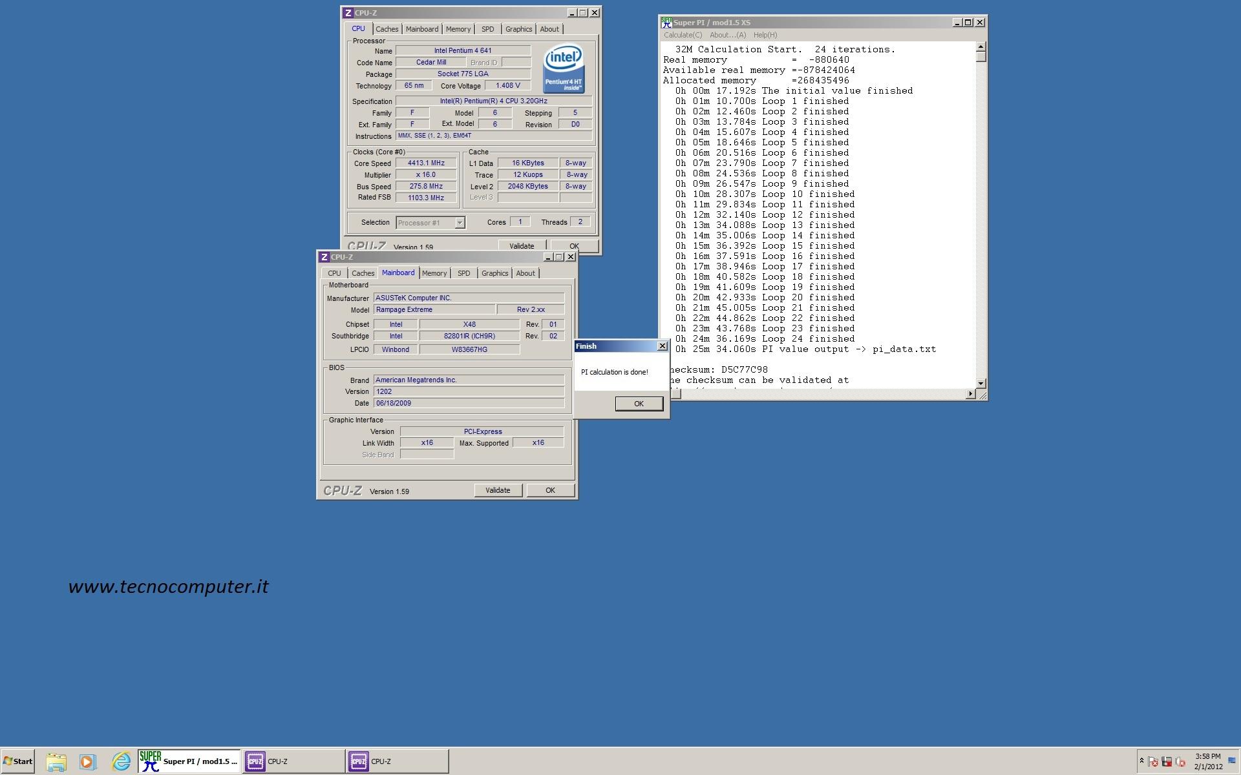Click Super PI horizontal scrollbar right arrow

(x=970, y=394)
